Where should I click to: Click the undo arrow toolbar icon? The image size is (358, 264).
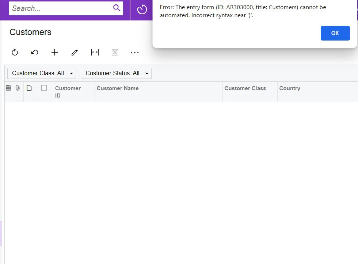click(34, 53)
